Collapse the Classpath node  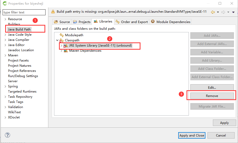pyautogui.click(x=57, y=40)
